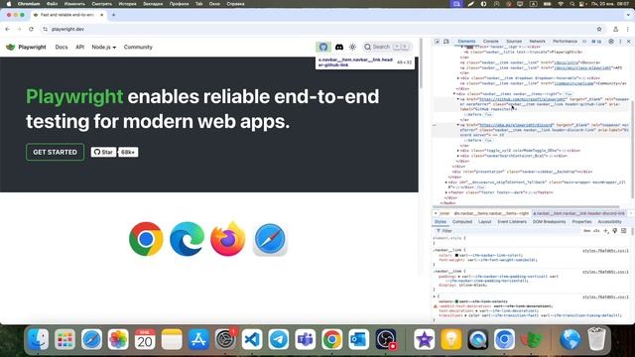Open Telegram from the Dock

pyautogui.click(x=279, y=339)
